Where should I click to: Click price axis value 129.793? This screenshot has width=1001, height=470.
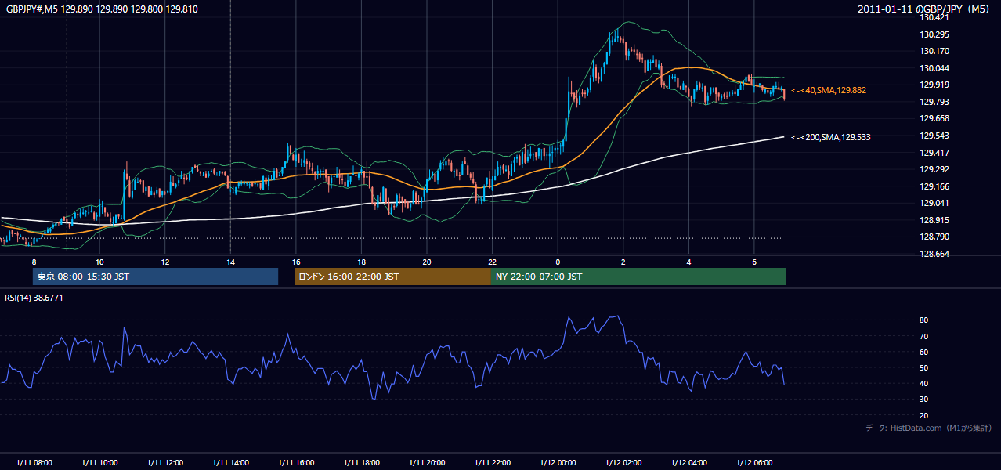tap(934, 102)
